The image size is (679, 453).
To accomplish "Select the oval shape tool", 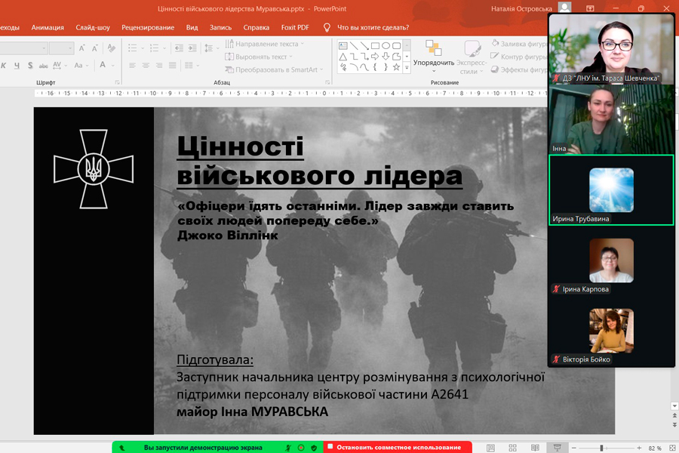I will tap(386, 46).
